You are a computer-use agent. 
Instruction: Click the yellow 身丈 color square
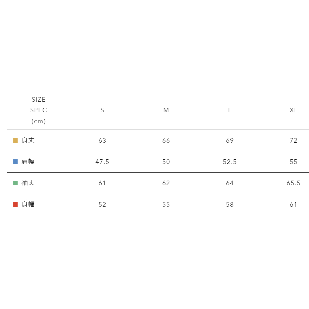point(15,141)
